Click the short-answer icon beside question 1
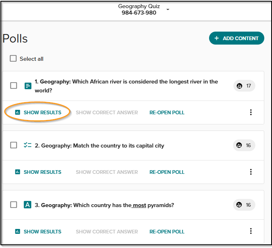Viewport: 272px width, 248px height. (x=28, y=86)
